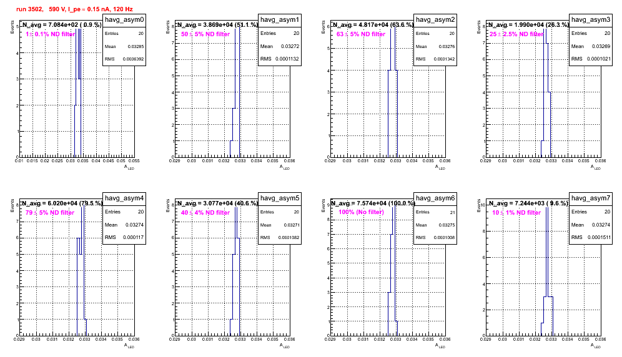Select the havg_asym3 histogram title
This screenshot has width=622, height=357.
tap(591, 20)
